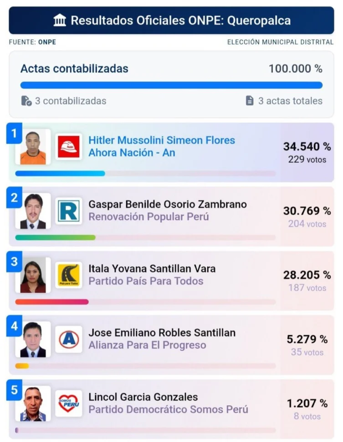Click the Renovación Popular R logo
The image size is (343, 442).
coord(69,211)
